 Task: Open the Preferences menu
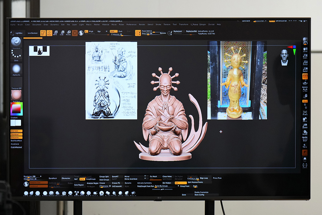[131, 25]
